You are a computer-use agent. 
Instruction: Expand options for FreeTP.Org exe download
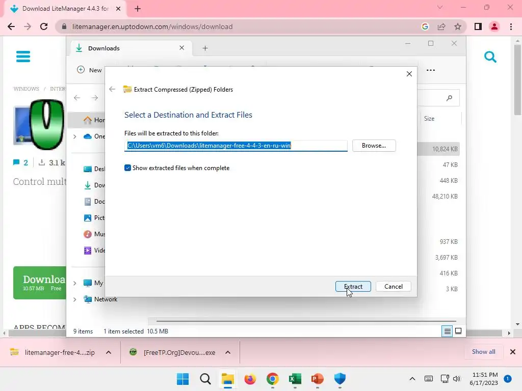click(x=228, y=352)
